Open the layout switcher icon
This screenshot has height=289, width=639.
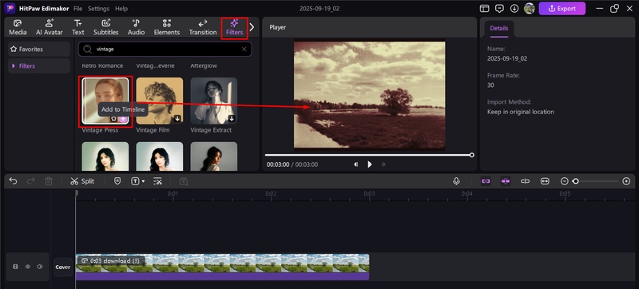click(x=484, y=9)
